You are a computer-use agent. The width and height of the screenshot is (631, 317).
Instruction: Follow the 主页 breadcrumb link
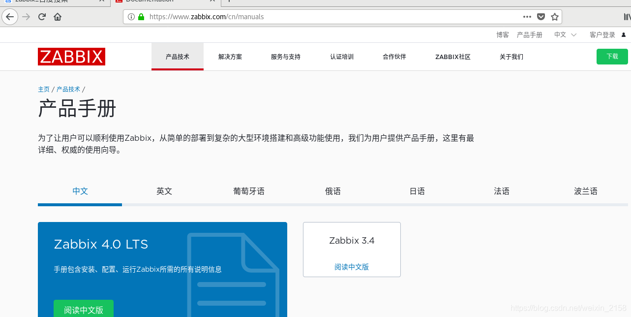click(44, 89)
